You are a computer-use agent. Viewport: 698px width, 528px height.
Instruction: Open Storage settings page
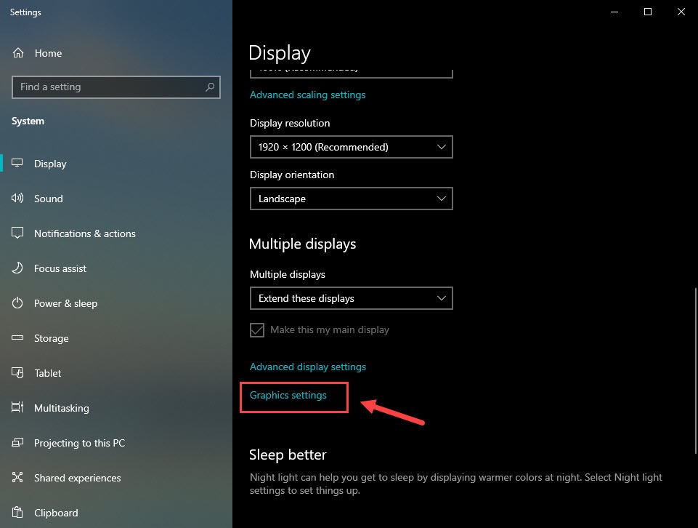pyautogui.click(x=51, y=338)
